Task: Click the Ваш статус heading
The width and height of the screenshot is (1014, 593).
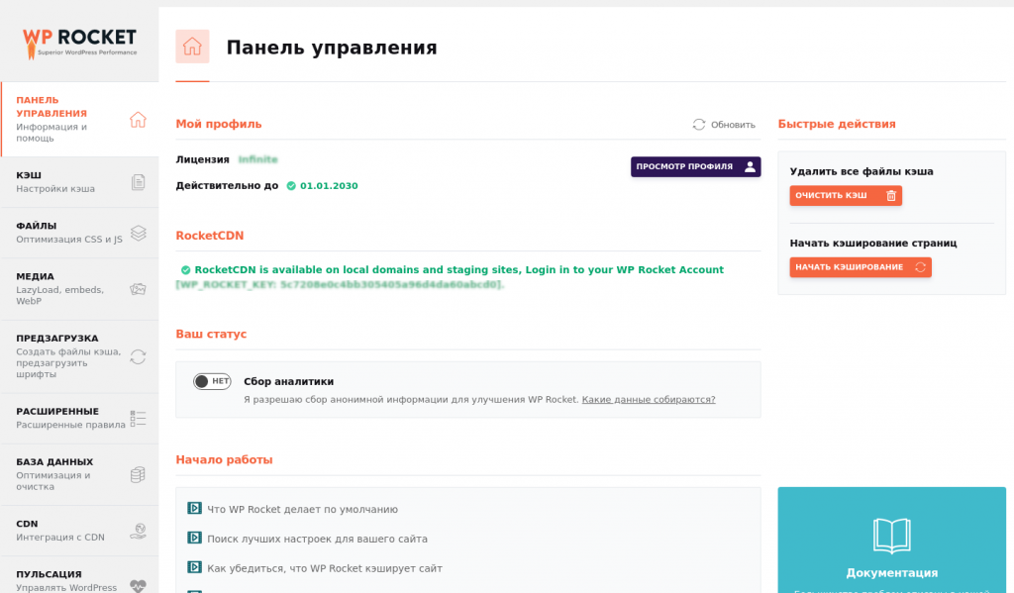Action: point(212,334)
